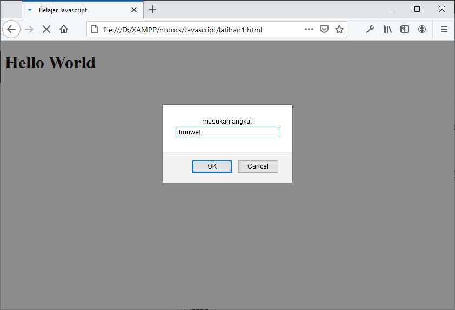455x310 pixels.
Task: Click the page info icon in address bar
Action: pos(95,29)
